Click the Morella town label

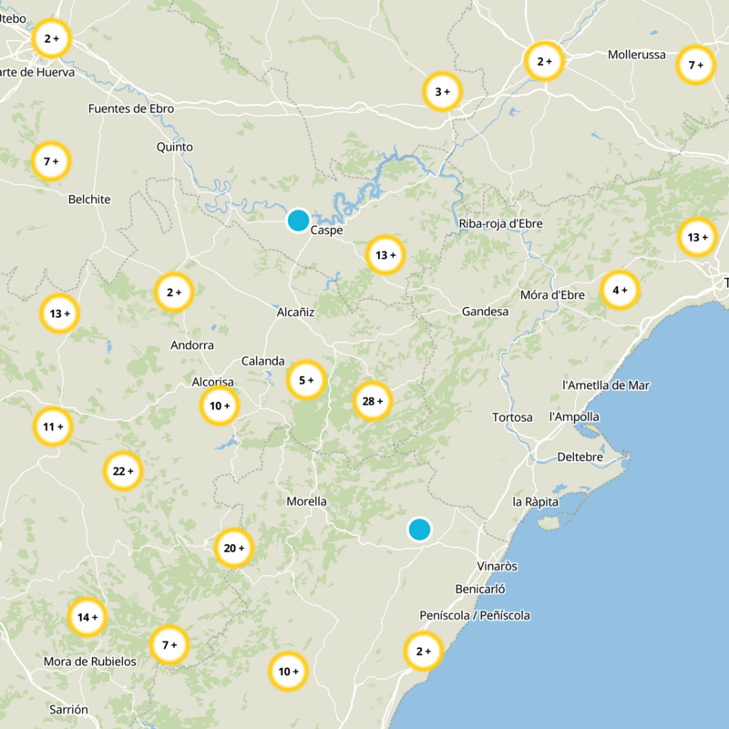point(306,501)
